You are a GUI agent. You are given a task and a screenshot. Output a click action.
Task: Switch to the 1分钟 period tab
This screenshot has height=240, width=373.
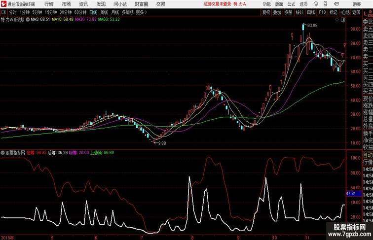pyautogui.click(x=25, y=12)
